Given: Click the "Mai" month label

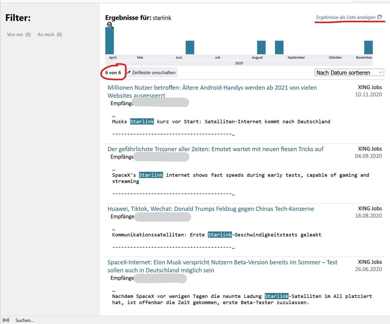Looking at the screenshot, I should [x=140, y=58].
